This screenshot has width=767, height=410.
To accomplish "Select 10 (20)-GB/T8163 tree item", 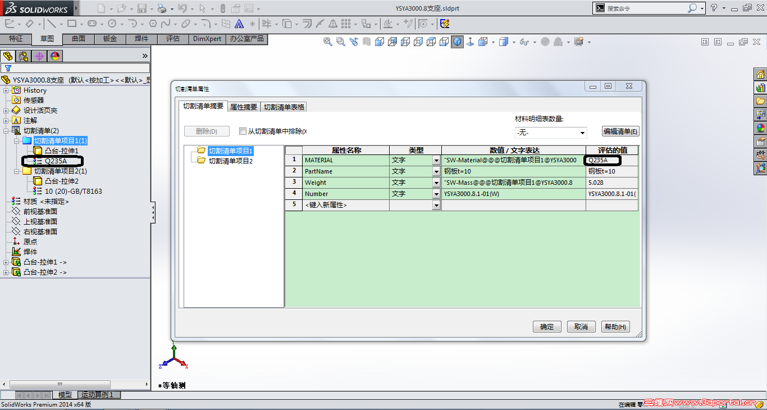I will (x=74, y=192).
